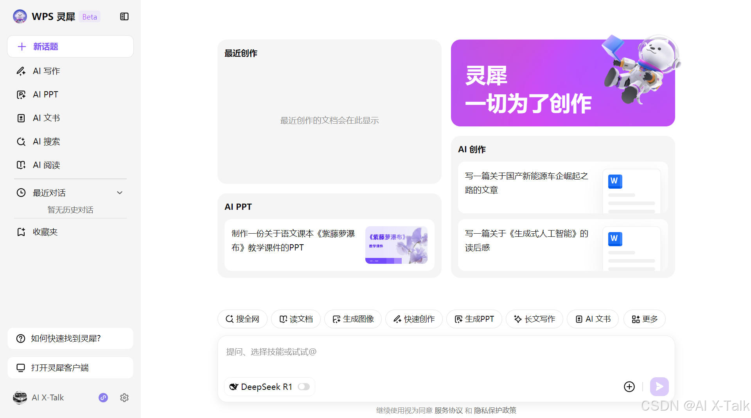The height and width of the screenshot is (418, 751).
Task: Open AI 阅读 in the sidebar
Action: (70, 165)
